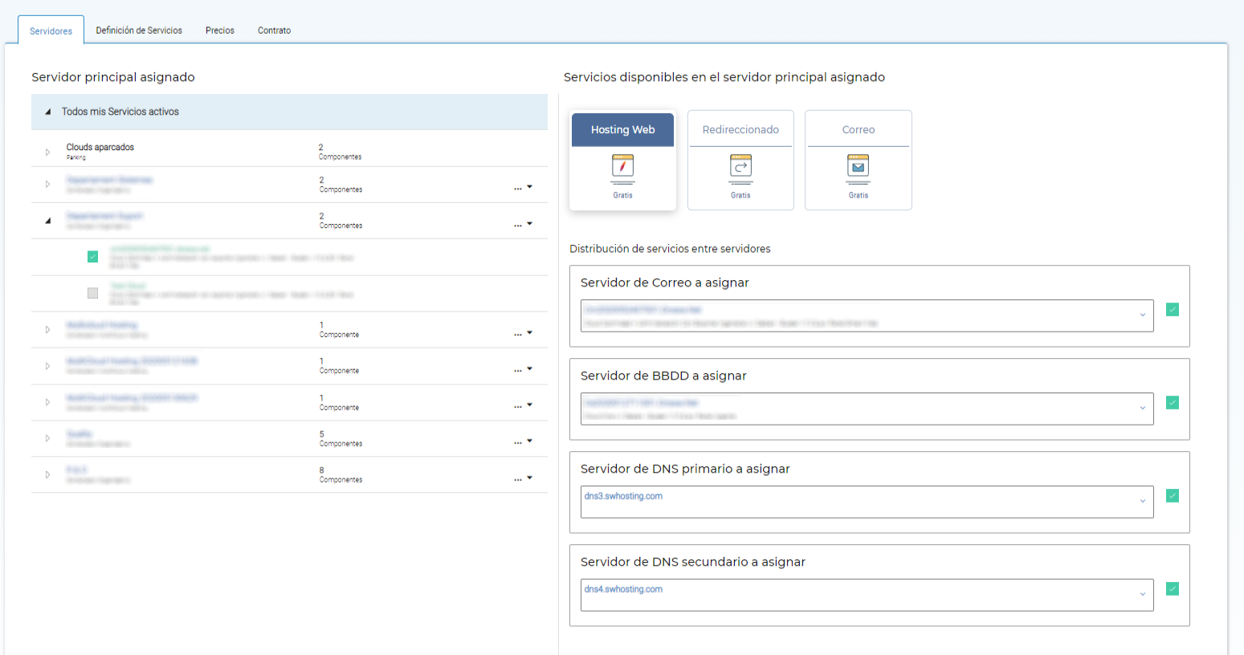Toggle checkbox beside Servidor de DNS primario

(x=1173, y=496)
